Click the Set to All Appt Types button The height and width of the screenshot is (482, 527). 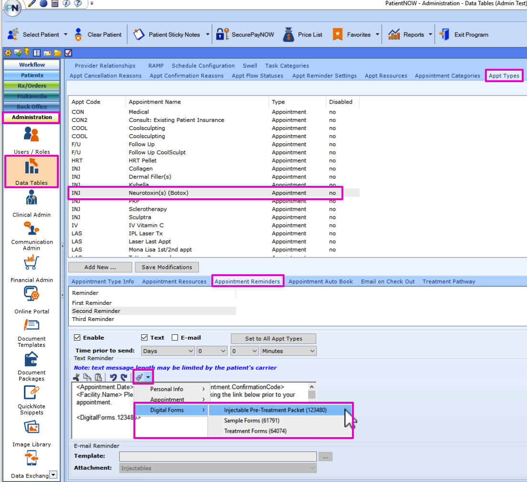(x=273, y=338)
